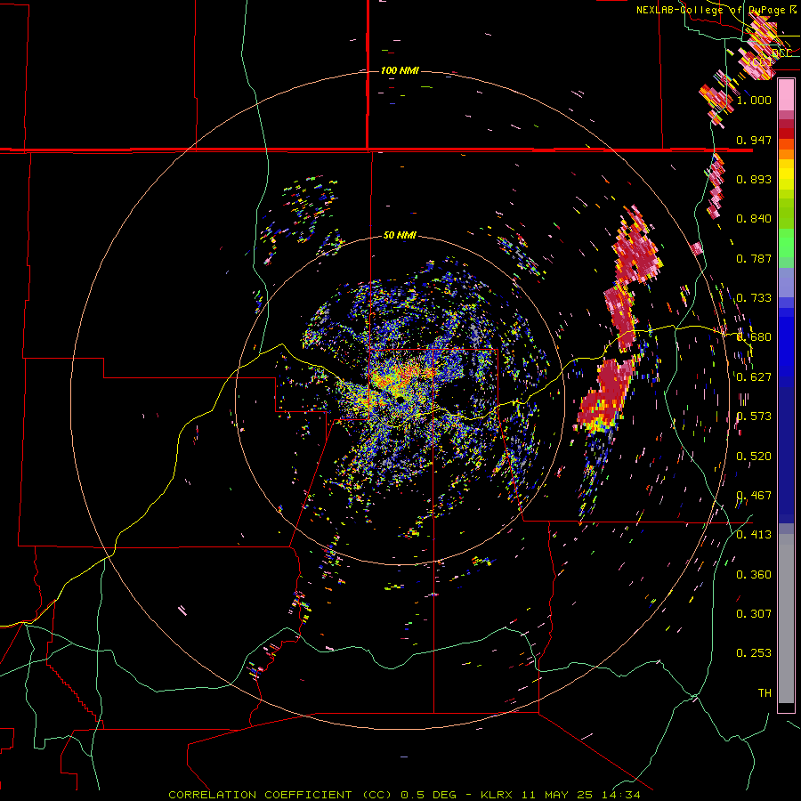801x801 pixels.
Task: Click the 0.520 legend value
Action: coord(754,457)
